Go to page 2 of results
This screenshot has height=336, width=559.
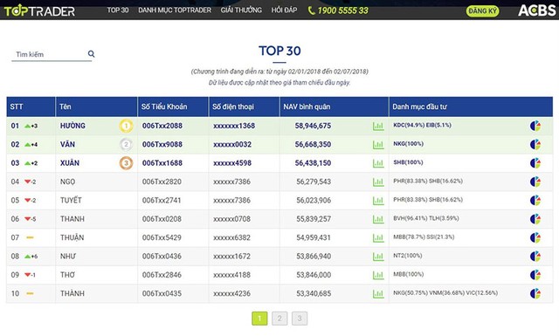(x=279, y=319)
